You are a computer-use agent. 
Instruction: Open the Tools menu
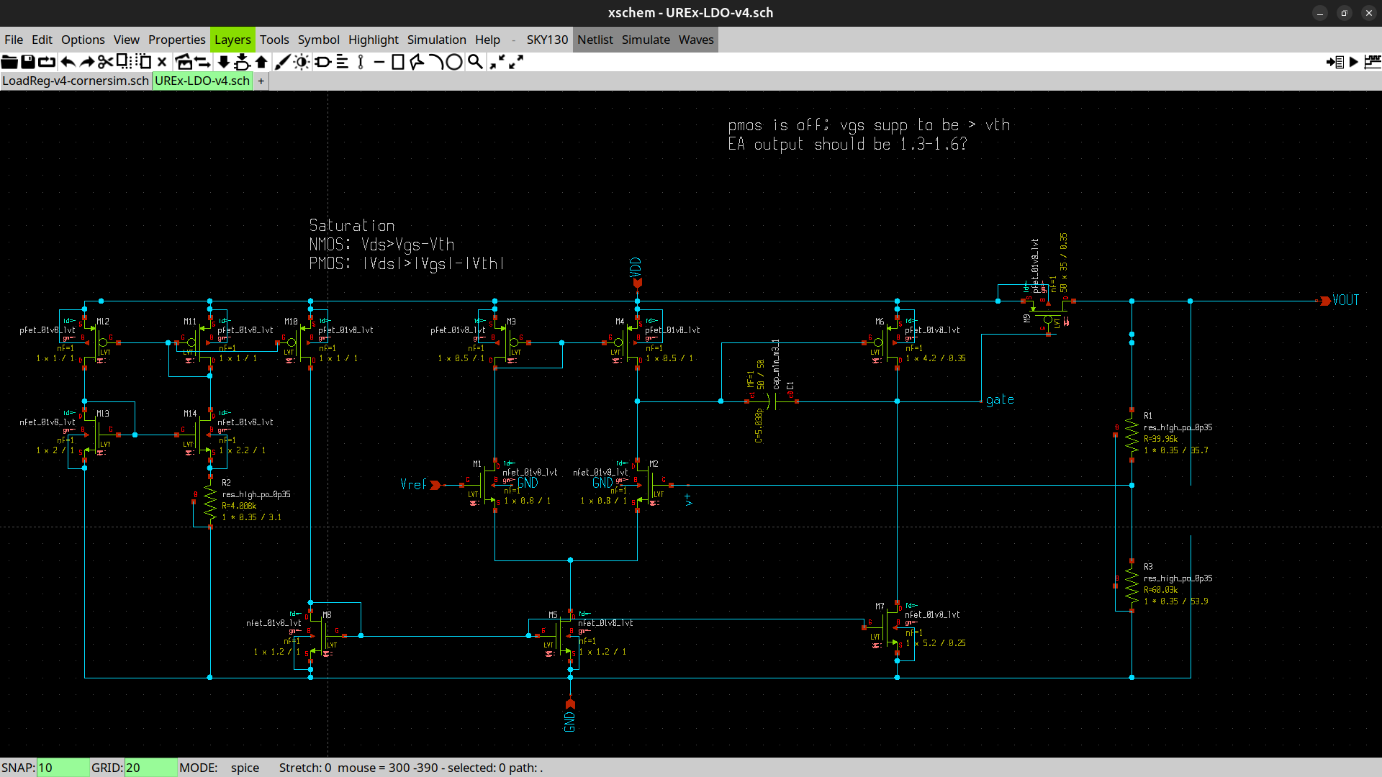tap(274, 40)
